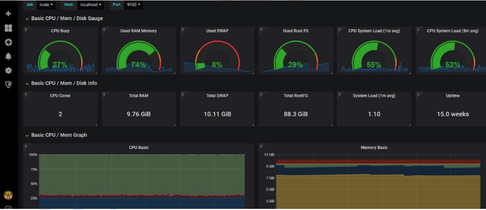Open the user avatar at sidebar bottom

click(x=8, y=195)
